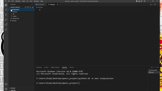This screenshot has width=162, height=91.
Task: Open the run button dropdown arrow
Action: [153, 5]
